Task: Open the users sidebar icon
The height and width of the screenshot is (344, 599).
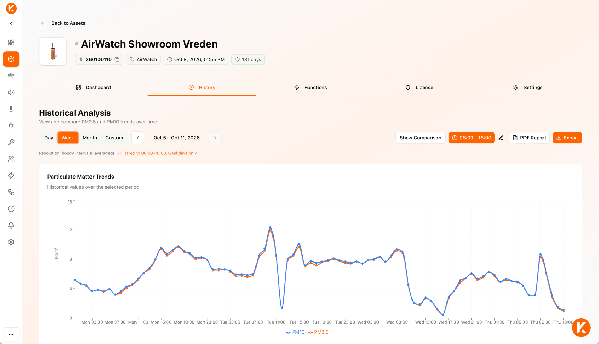Action: coord(11,159)
